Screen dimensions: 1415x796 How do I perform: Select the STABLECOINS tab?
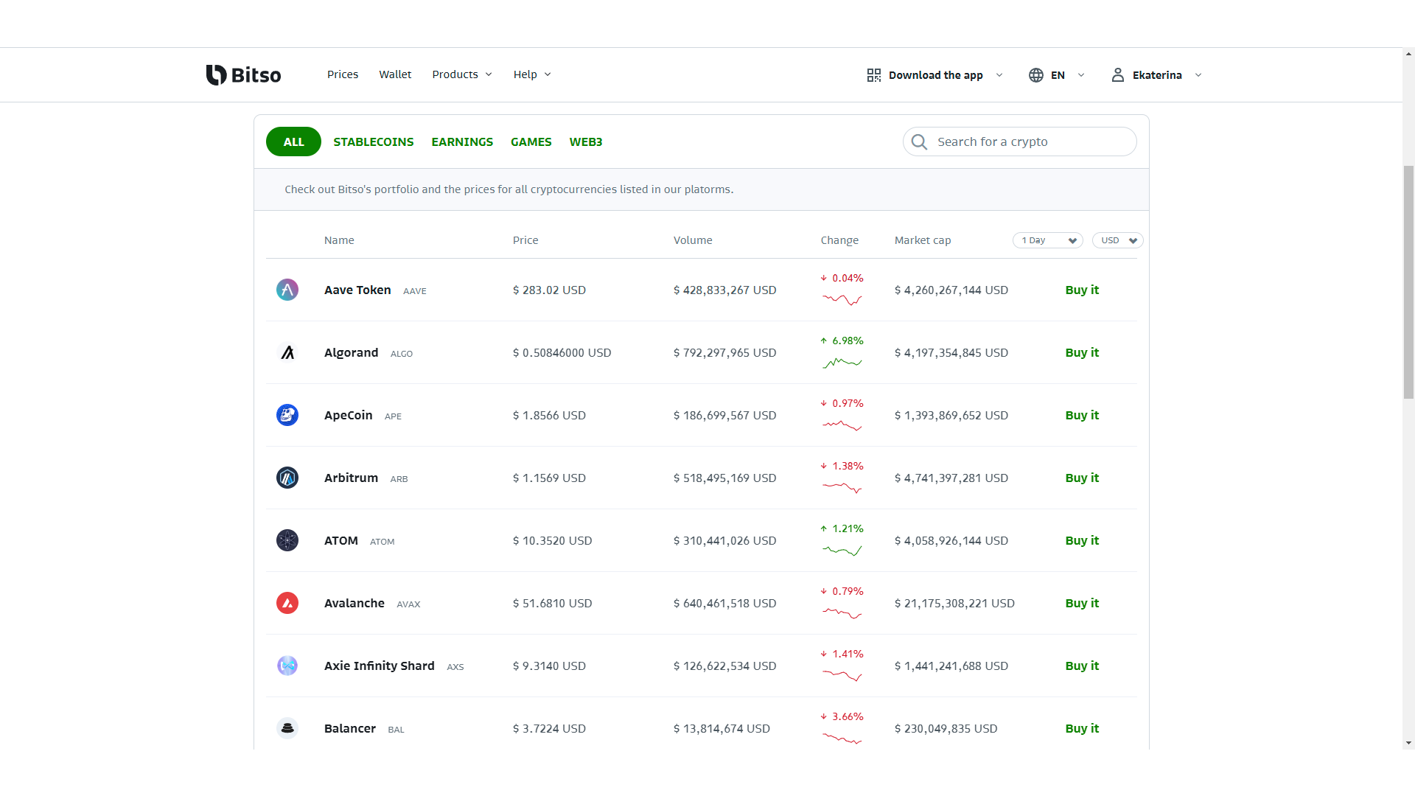coord(374,142)
